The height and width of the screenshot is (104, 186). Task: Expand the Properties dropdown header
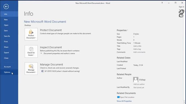click(x=122, y=30)
